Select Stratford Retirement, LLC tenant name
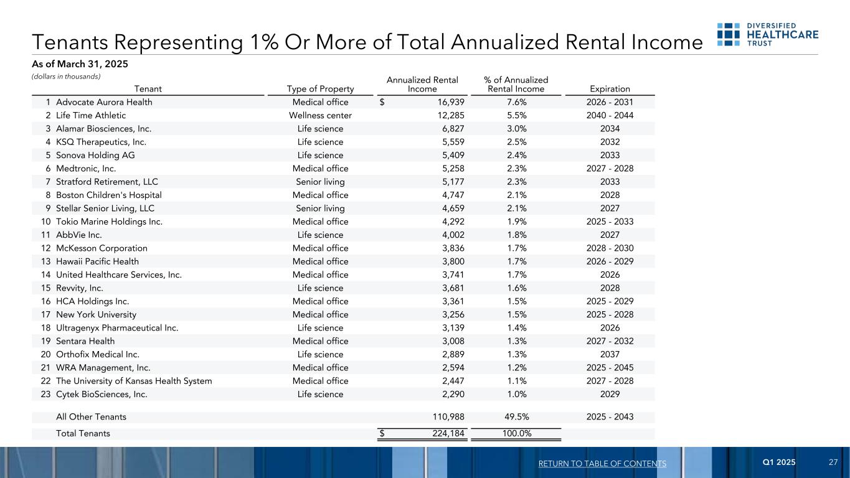The height and width of the screenshot is (478, 850). (x=107, y=182)
